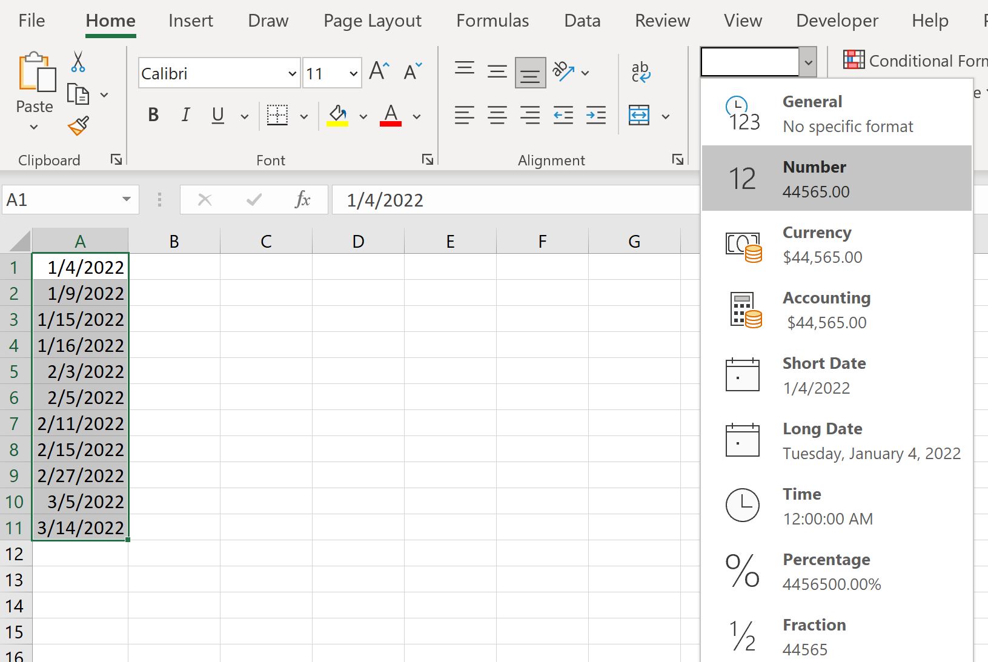Open the font name dropdown
The image size is (988, 662).
point(292,73)
